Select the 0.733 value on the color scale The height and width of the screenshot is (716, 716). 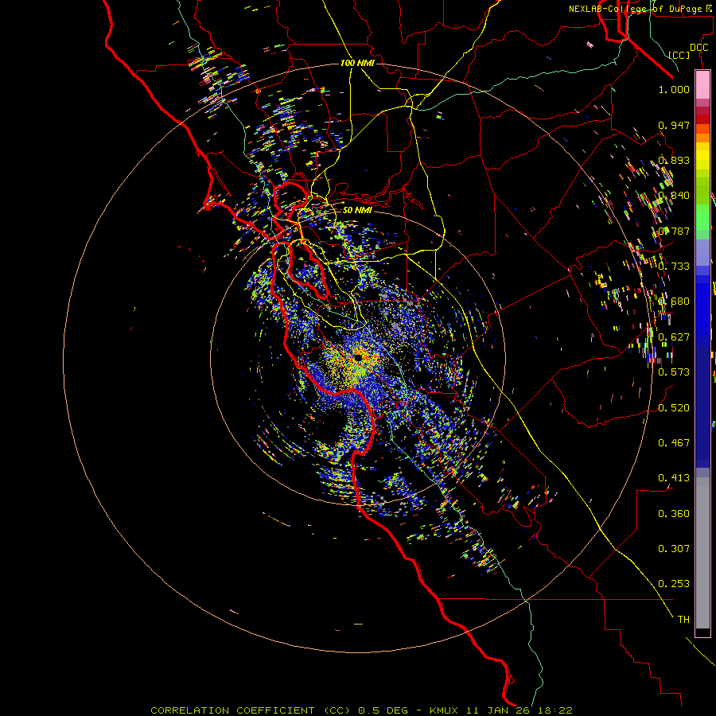pyautogui.click(x=674, y=267)
